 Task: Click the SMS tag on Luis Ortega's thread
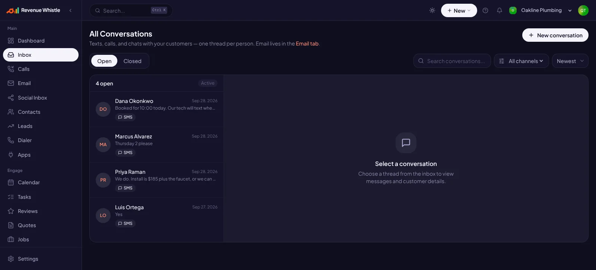tap(125, 223)
